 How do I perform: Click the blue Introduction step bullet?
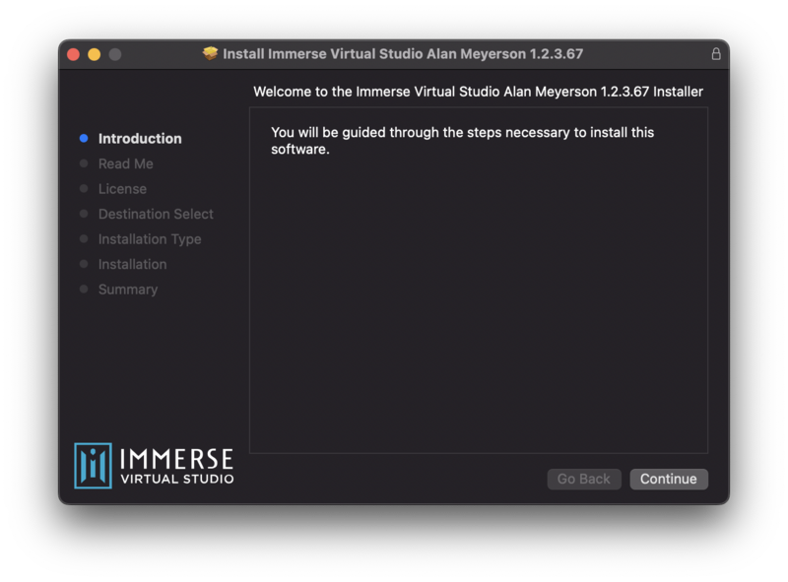click(x=84, y=139)
